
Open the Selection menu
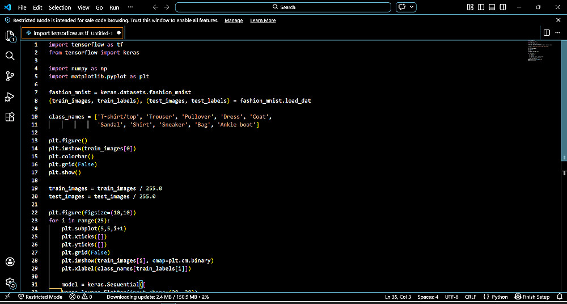tap(60, 7)
